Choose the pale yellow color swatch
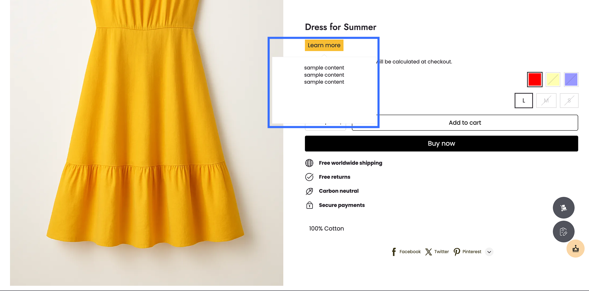Viewport: 589px width, 291px height. coord(553,79)
